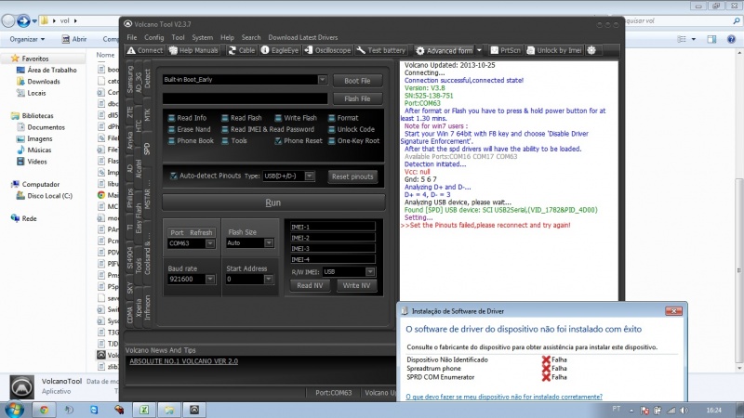744x418 pixels.
Task: Toggle the Phone Reset checkbox
Action: coord(278,141)
